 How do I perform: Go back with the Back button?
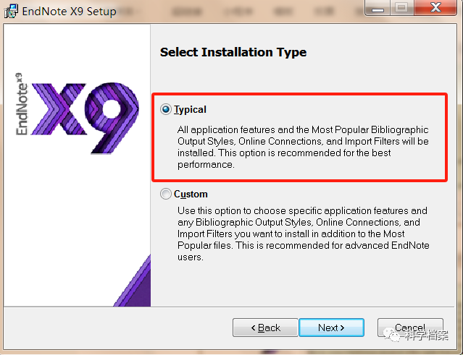pos(265,328)
